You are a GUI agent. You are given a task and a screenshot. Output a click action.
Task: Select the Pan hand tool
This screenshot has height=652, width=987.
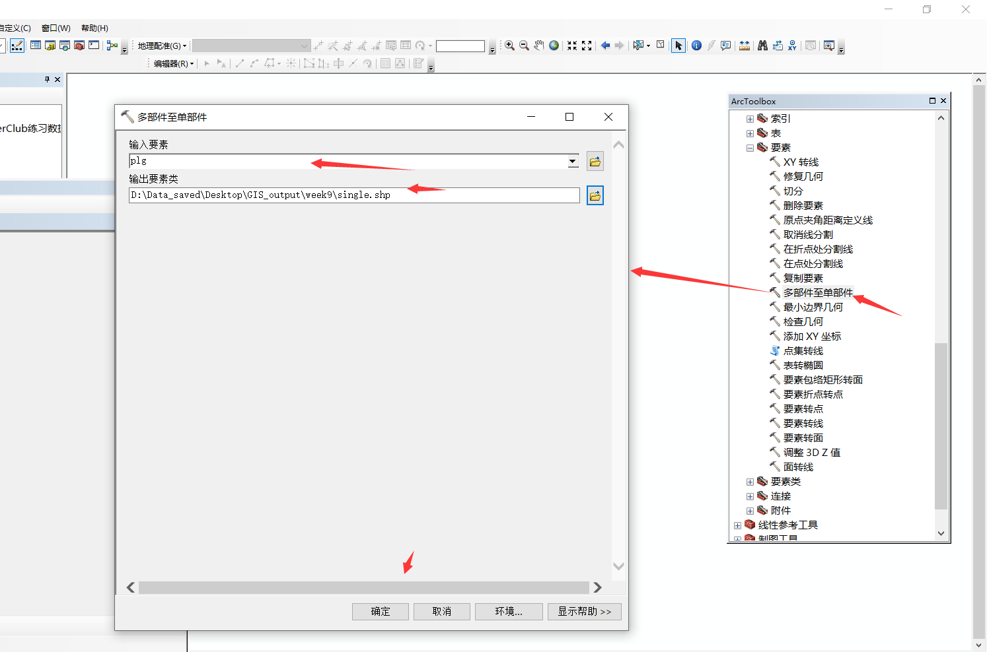pyautogui.click(x=539, y=46)
